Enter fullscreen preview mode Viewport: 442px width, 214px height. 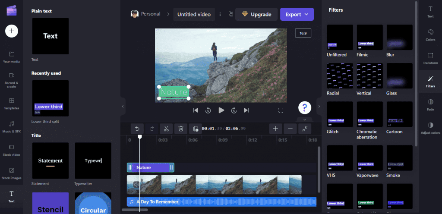click(281, 110)
